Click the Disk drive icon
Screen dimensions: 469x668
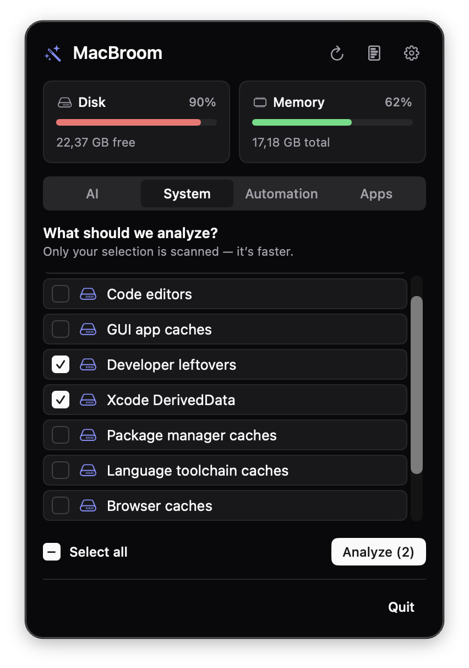pos(65,103)
